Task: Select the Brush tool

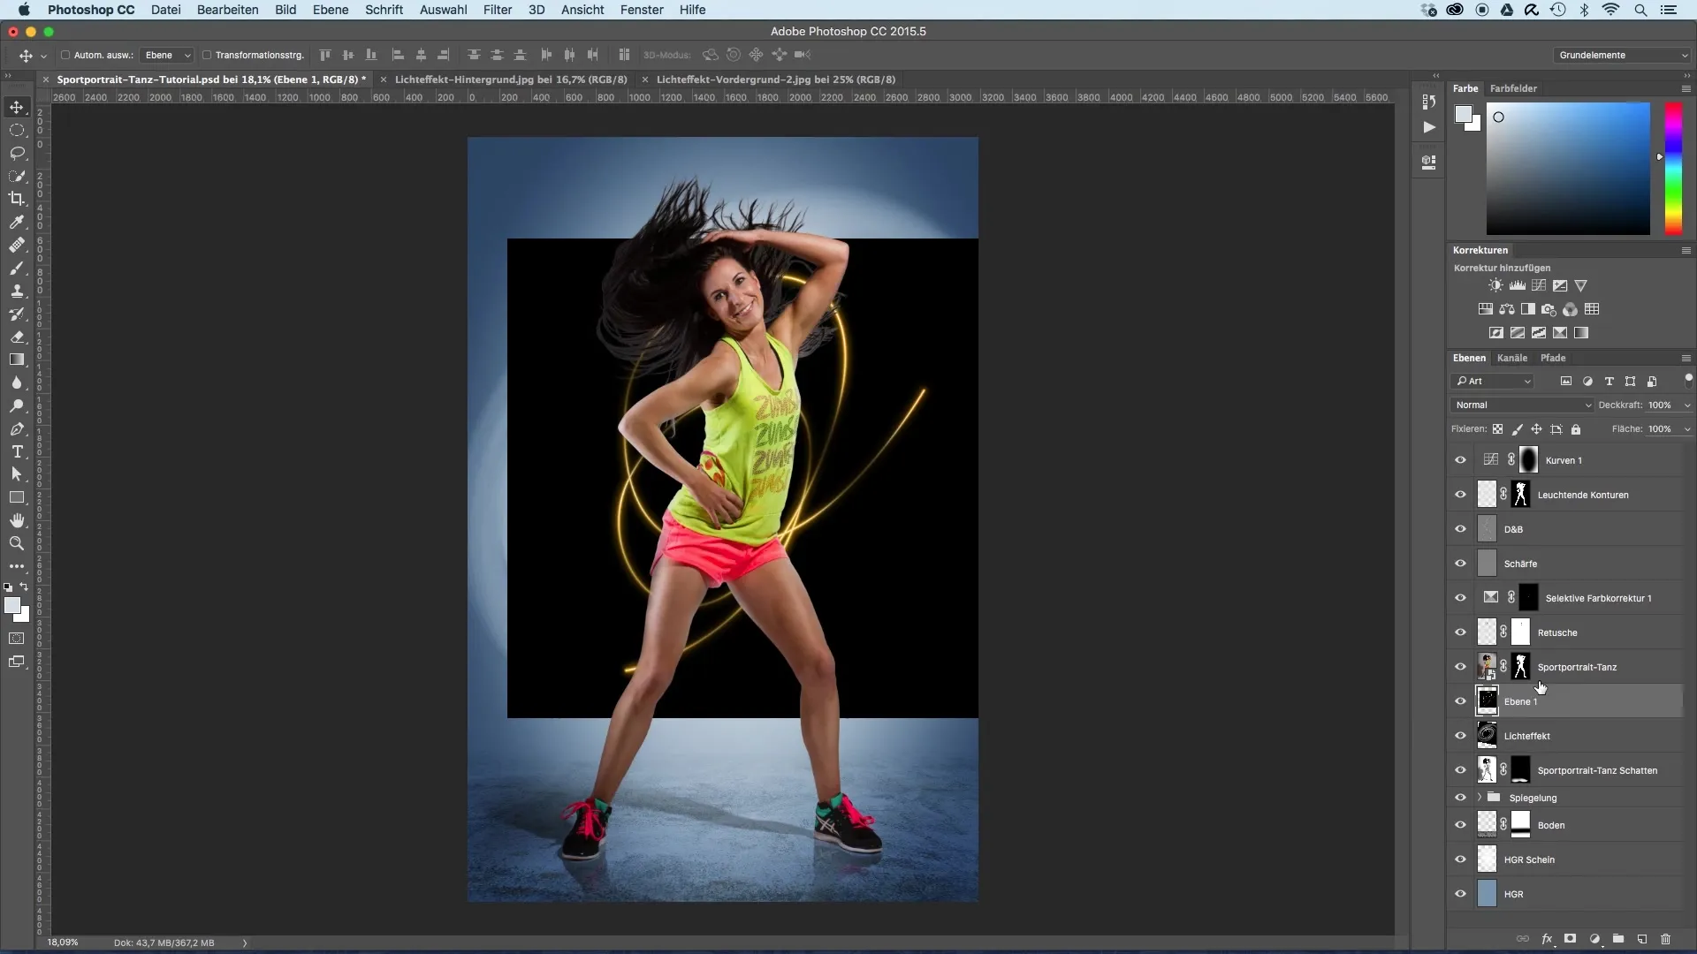Action: [17, 268]
